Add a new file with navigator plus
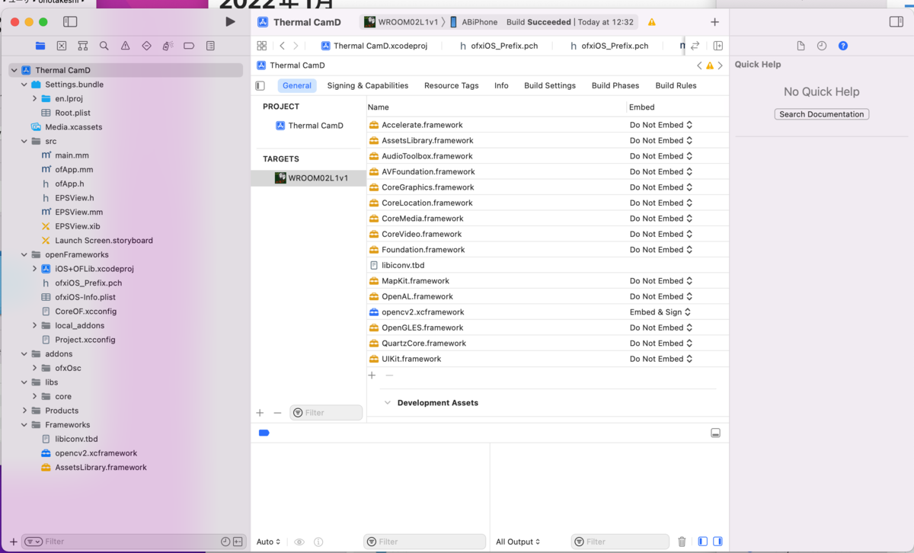Image resolution: width=914 pixels, height=553 pixels. 13,542
